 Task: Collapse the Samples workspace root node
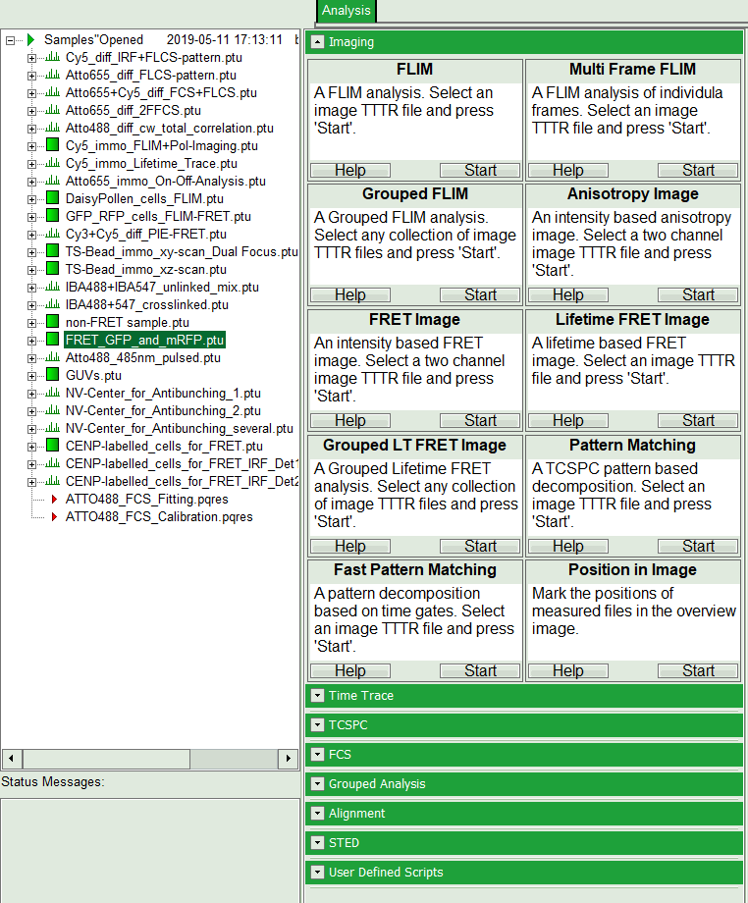pos(10,40)
